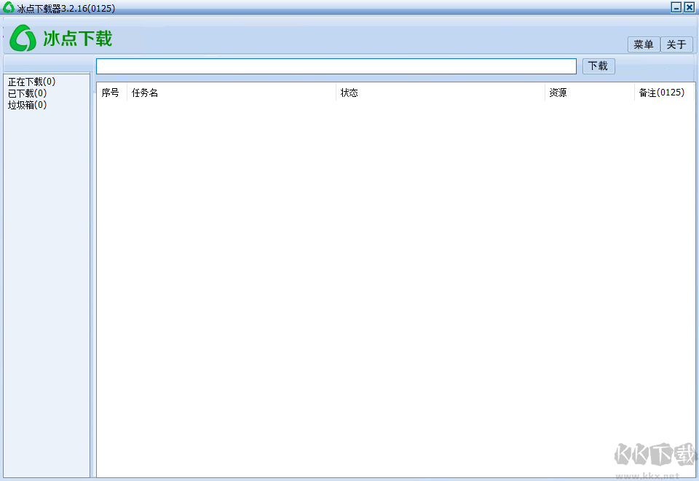699x481 pixels.
Task: Click the 任务名 column header
Action: pos(232,93)
